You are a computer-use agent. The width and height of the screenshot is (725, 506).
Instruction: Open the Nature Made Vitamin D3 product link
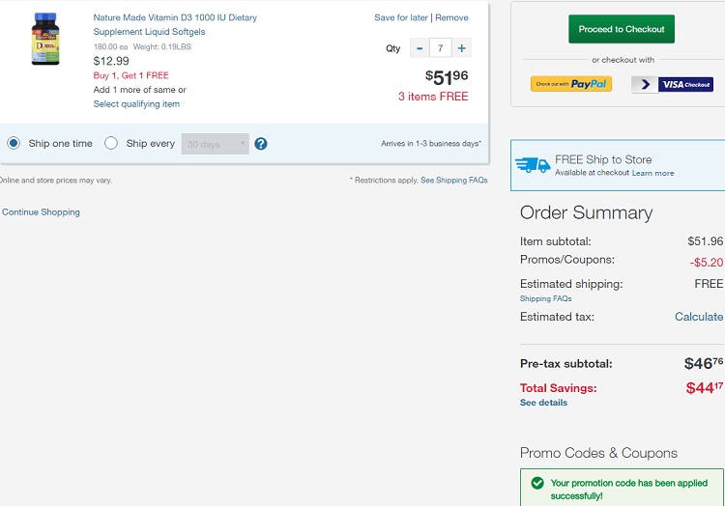coord(175,24)
